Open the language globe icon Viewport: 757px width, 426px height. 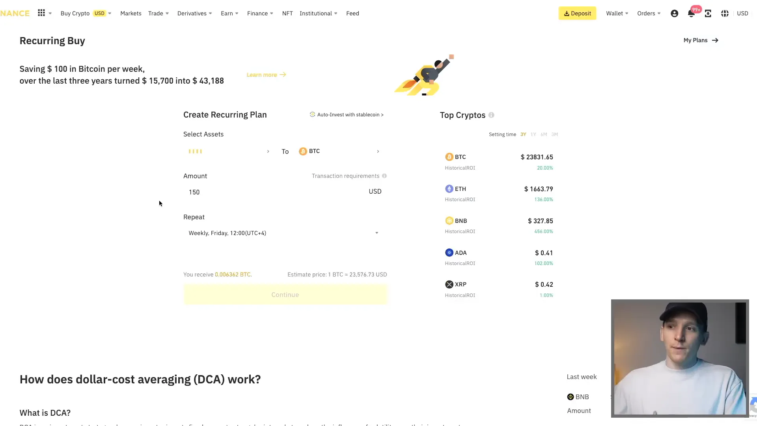(725, 13)
